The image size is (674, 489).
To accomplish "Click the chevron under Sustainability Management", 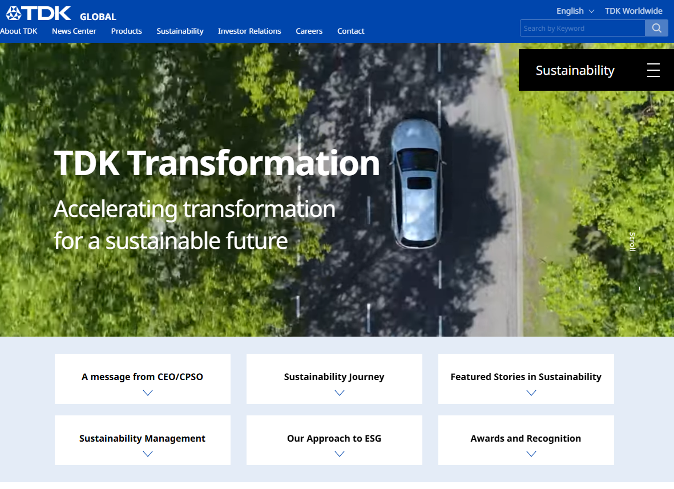I will pos(148,454).
